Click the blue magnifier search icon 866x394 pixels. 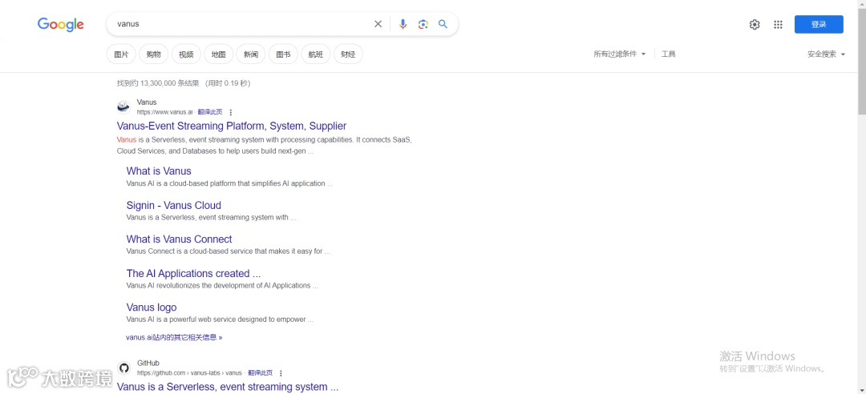click(443, 24)
